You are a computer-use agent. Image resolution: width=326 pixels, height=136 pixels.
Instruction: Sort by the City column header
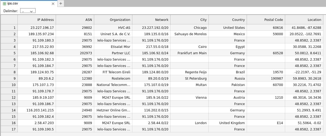tap(189, 20)
